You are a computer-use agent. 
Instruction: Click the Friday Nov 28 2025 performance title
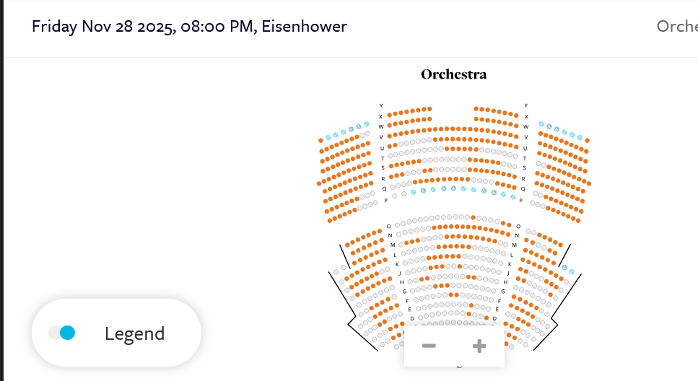click(x=189, y=27)
